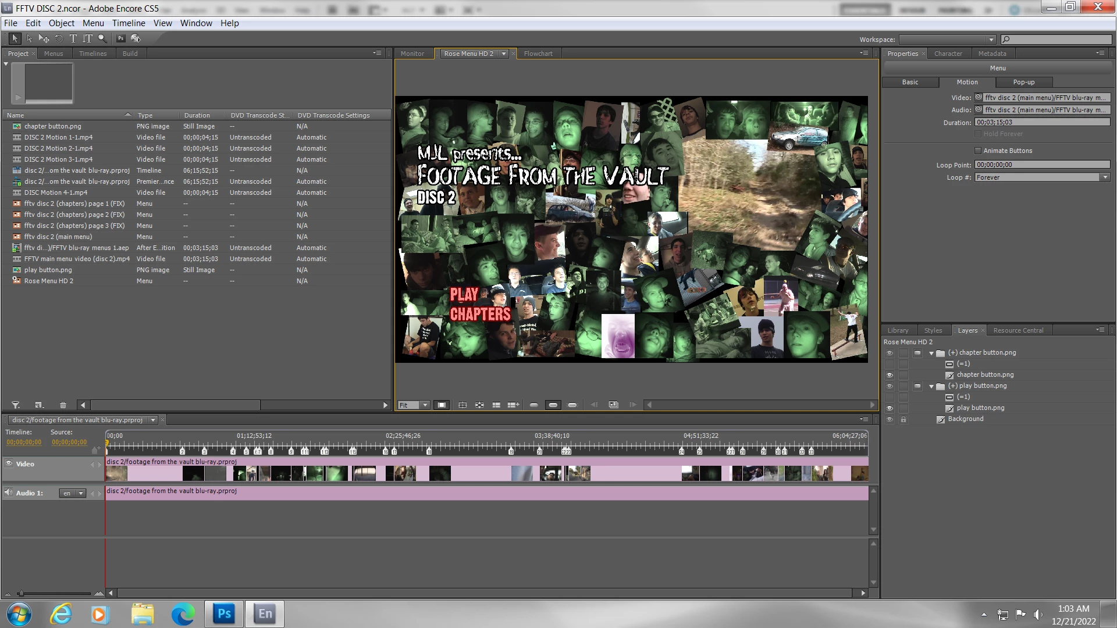Open the Fit zoom level dropdown
The height and width of the screenshot is (628, 1117).
425,405
